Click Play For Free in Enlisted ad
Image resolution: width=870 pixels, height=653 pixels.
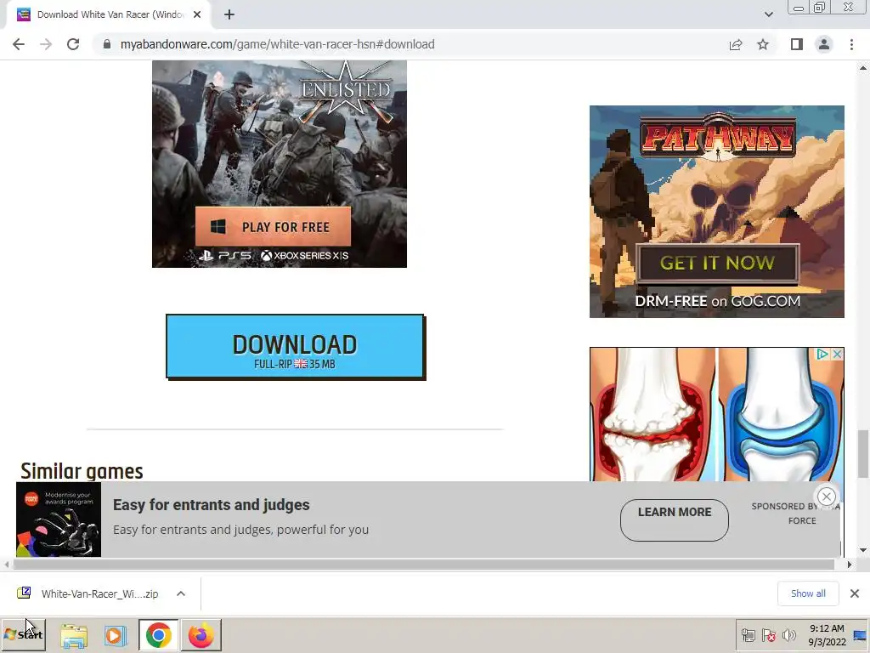[x=273, y=226]
